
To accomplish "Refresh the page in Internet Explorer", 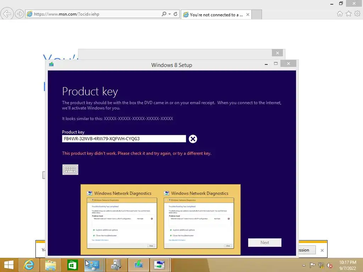I will click(175, 14).
